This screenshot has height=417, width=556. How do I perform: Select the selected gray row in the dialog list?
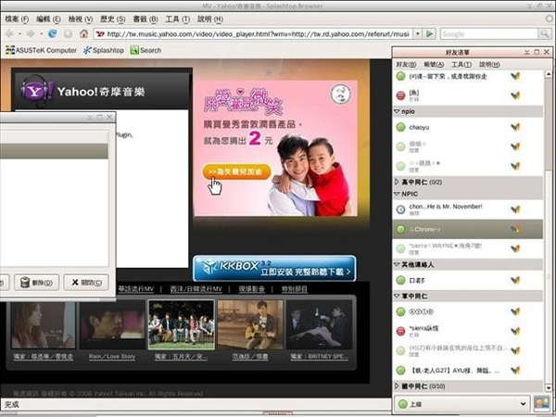tap(54, 151)
